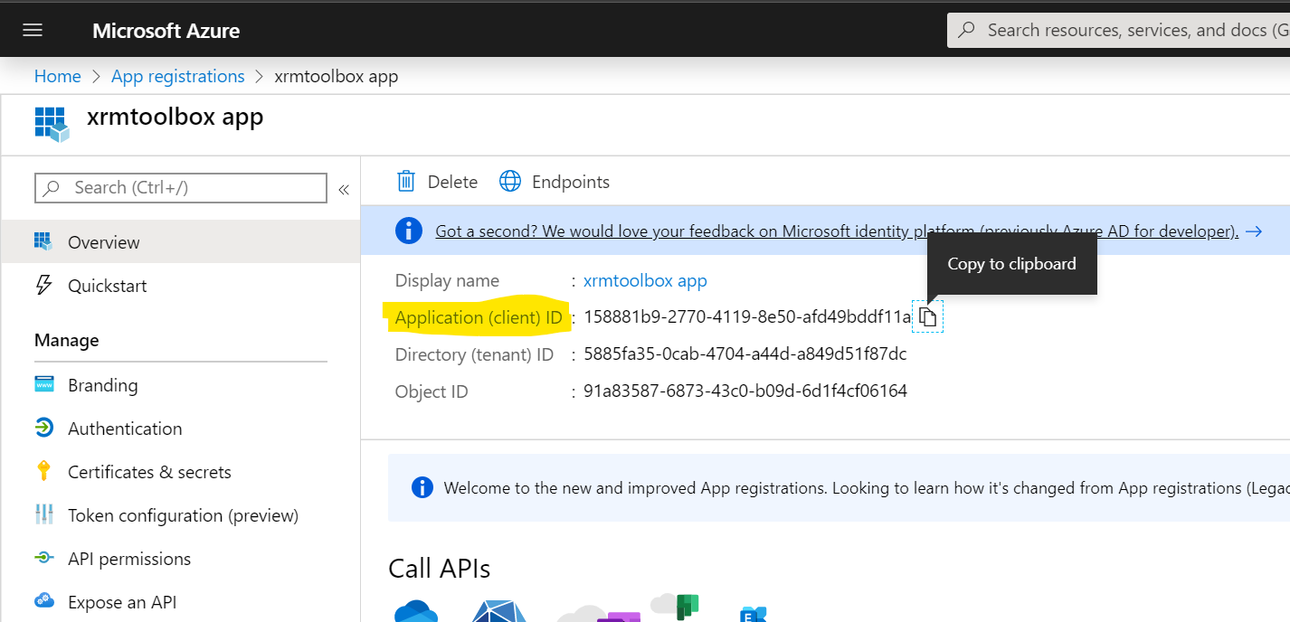Screen dimensions: 1290x622
Task: Open Endpoints using the globe icon
Action: pos(510,181)
